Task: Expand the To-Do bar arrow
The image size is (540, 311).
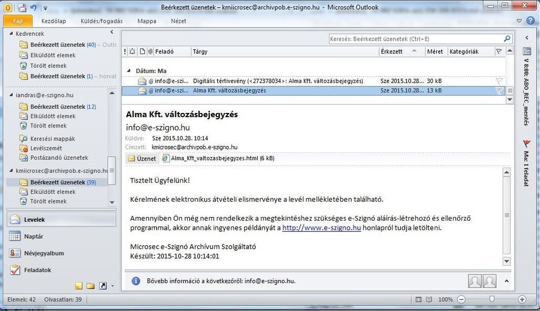Action: click(x=527, y=37)
